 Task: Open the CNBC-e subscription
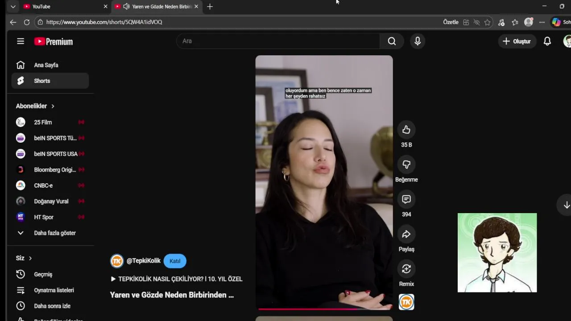50,185
